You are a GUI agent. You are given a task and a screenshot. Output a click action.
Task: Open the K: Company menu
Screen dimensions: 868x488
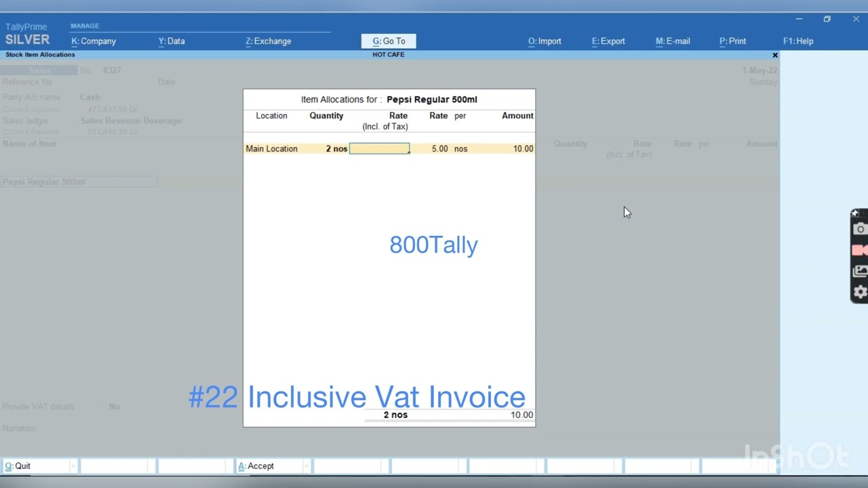[94, 41]
